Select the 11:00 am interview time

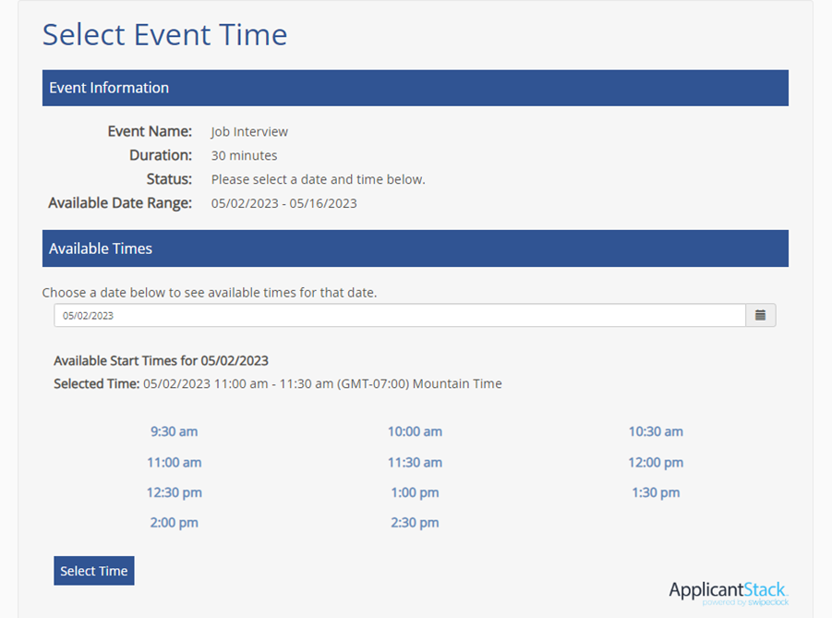(x=174, y=462)
